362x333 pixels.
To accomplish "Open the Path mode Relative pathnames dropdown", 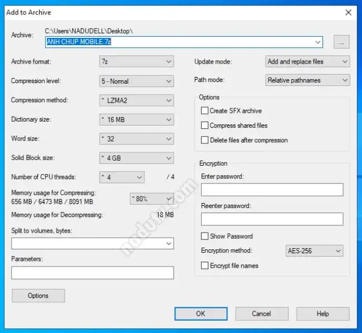I will [x=307, y=80].
